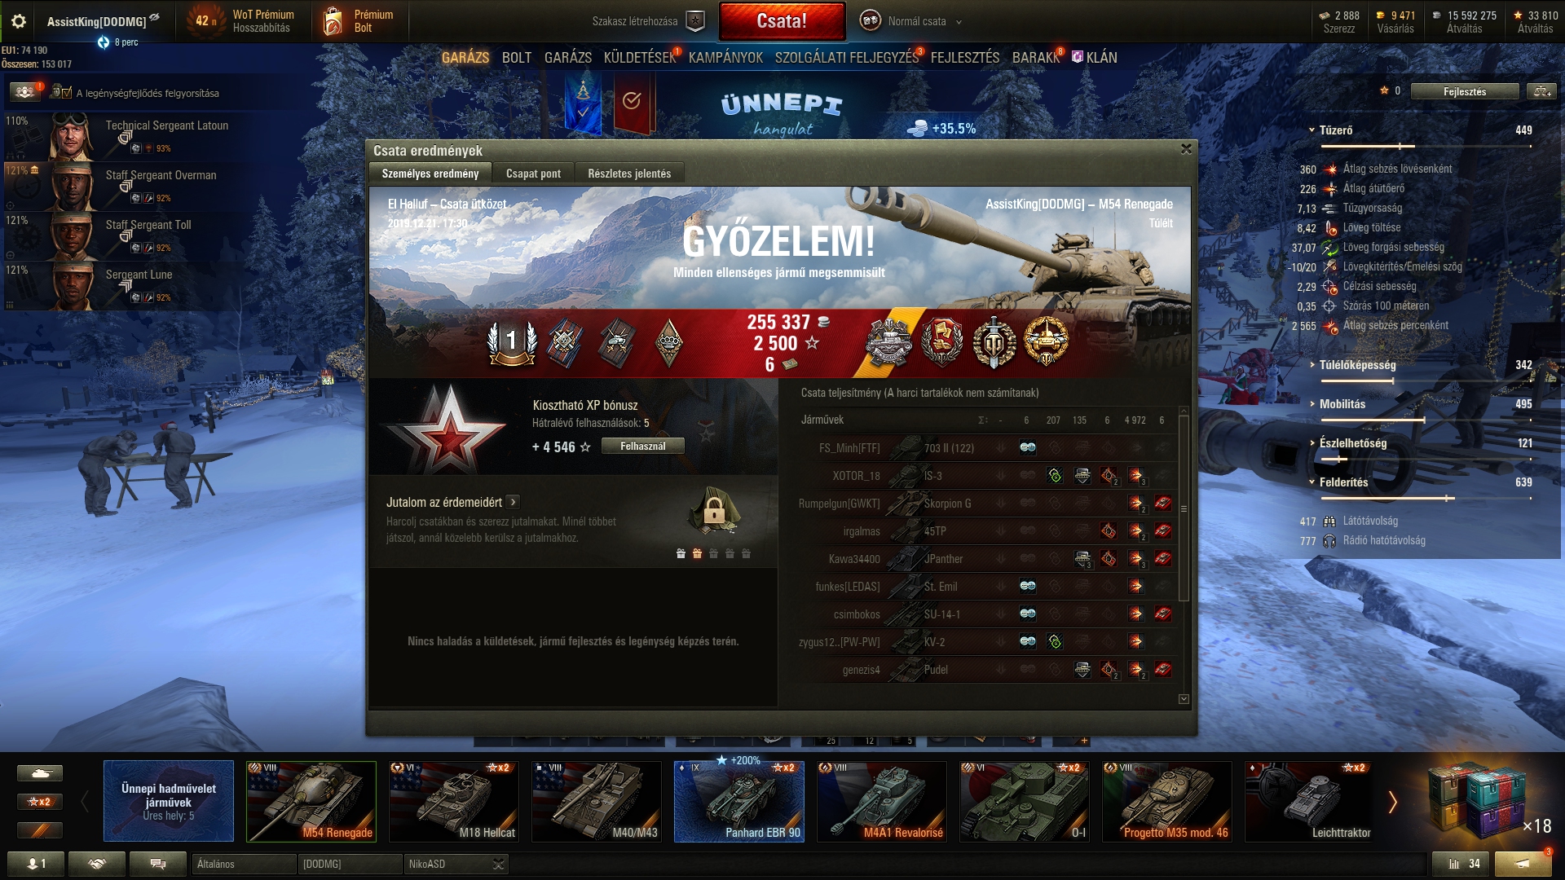
Task: Click the battle results list scrollbar
Action: tap(1184, 508)
